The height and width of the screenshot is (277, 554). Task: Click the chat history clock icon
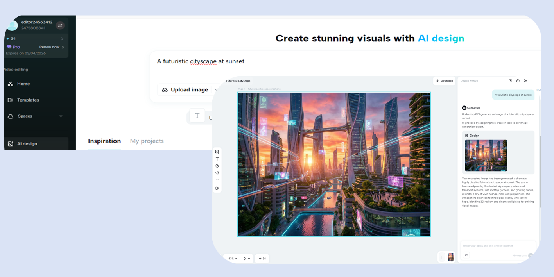coord(518,81)
